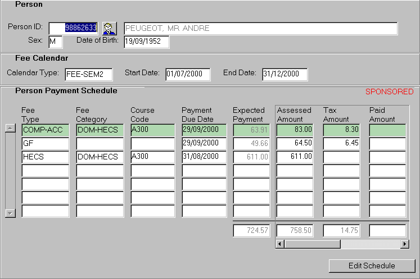Viewport: 420px width, 279px height.
Task: Click the Payment Due Date cell 31/08/2000
Action: pyautogui.click(x=204, y=157)
